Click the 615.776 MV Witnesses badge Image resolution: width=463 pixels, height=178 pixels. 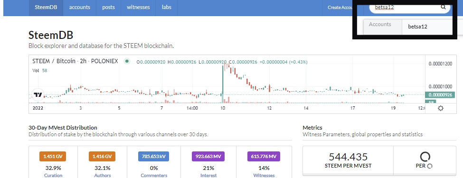[x=264, y=156]
